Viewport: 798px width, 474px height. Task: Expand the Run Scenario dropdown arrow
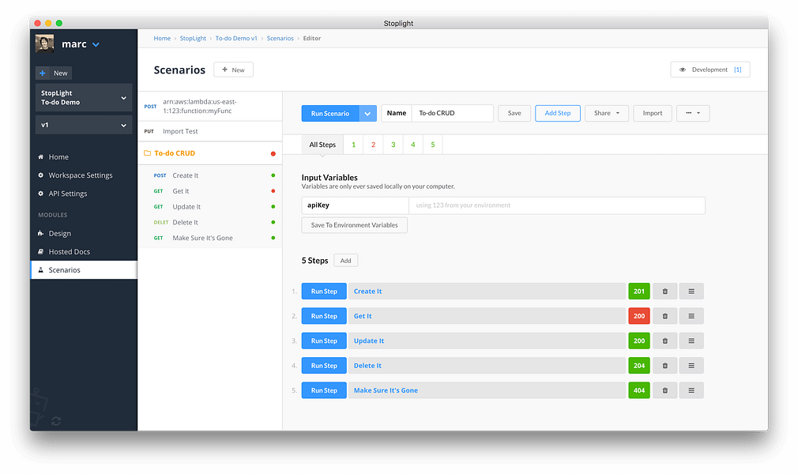click(367, 114)
